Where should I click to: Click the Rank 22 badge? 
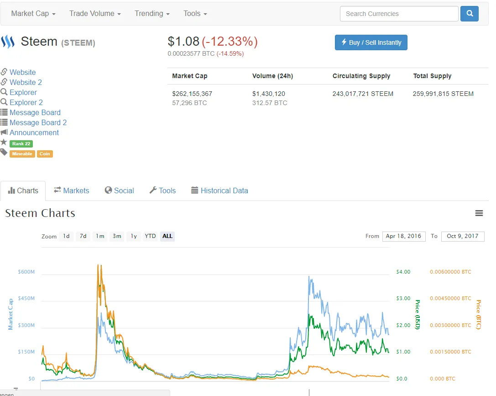(21, 144)
